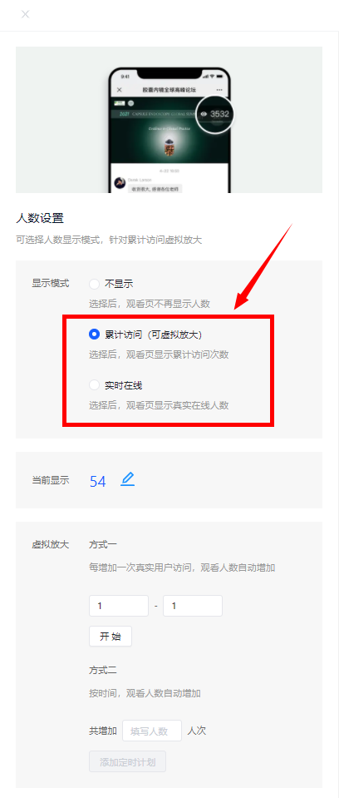Click the 方式二 label
Viewport: 339px width, 798px height.
click(x=103, y=670)
